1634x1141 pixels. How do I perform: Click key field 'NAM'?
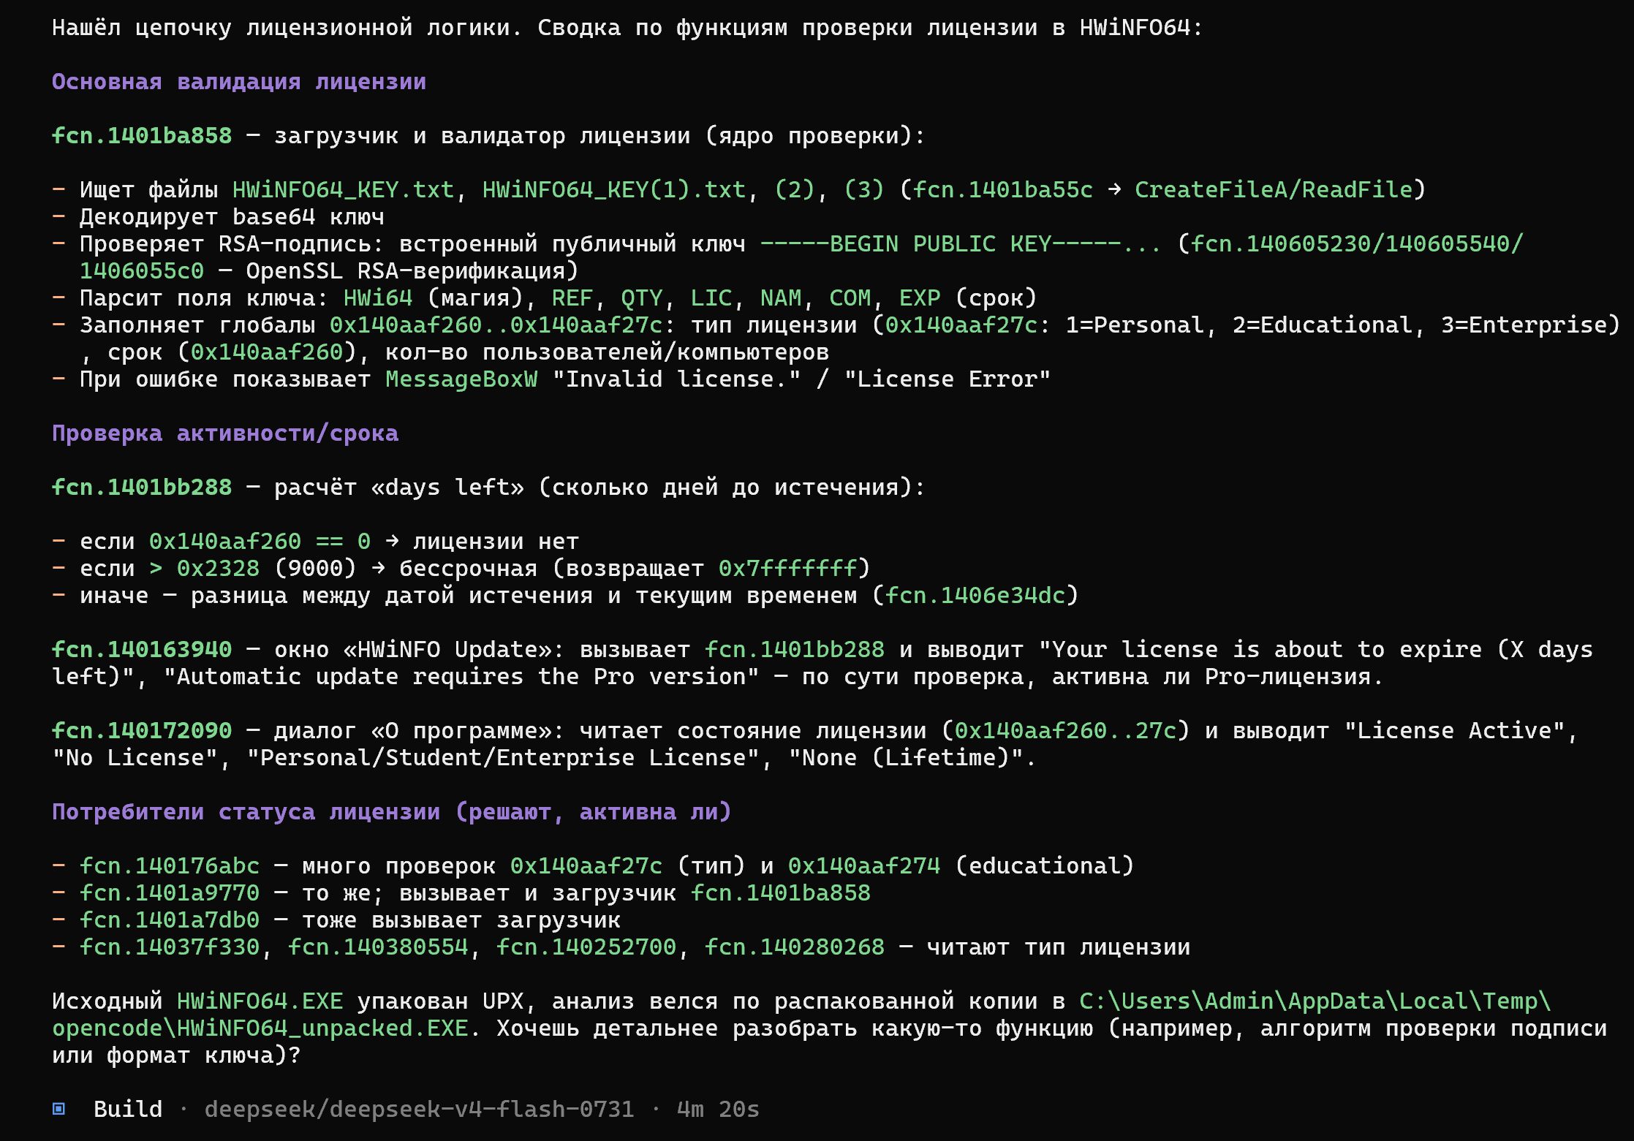coord(781,298)
